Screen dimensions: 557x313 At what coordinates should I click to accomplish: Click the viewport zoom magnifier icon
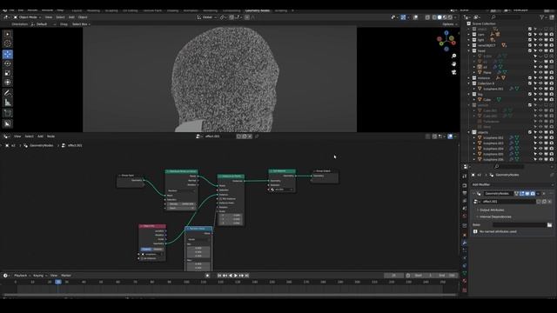(453, 56)
